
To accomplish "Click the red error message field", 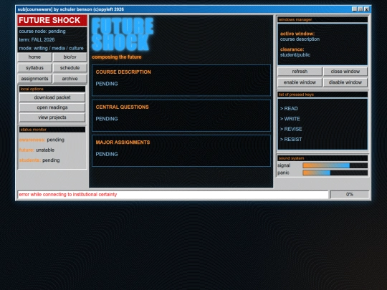I will 173,194.
